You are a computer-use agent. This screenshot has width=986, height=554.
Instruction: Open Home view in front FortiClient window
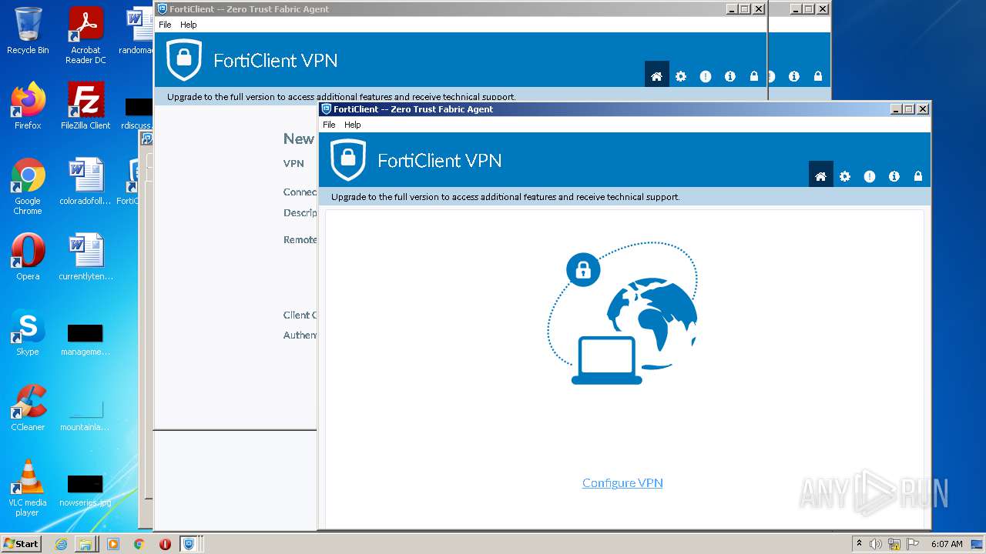(820, 176)
